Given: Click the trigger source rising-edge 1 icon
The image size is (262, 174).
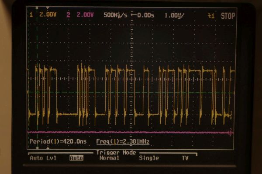Looking at the screenshot, I should click(x=211, y=16).
